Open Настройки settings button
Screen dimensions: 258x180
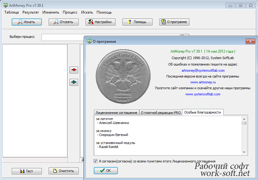(100, 22)
